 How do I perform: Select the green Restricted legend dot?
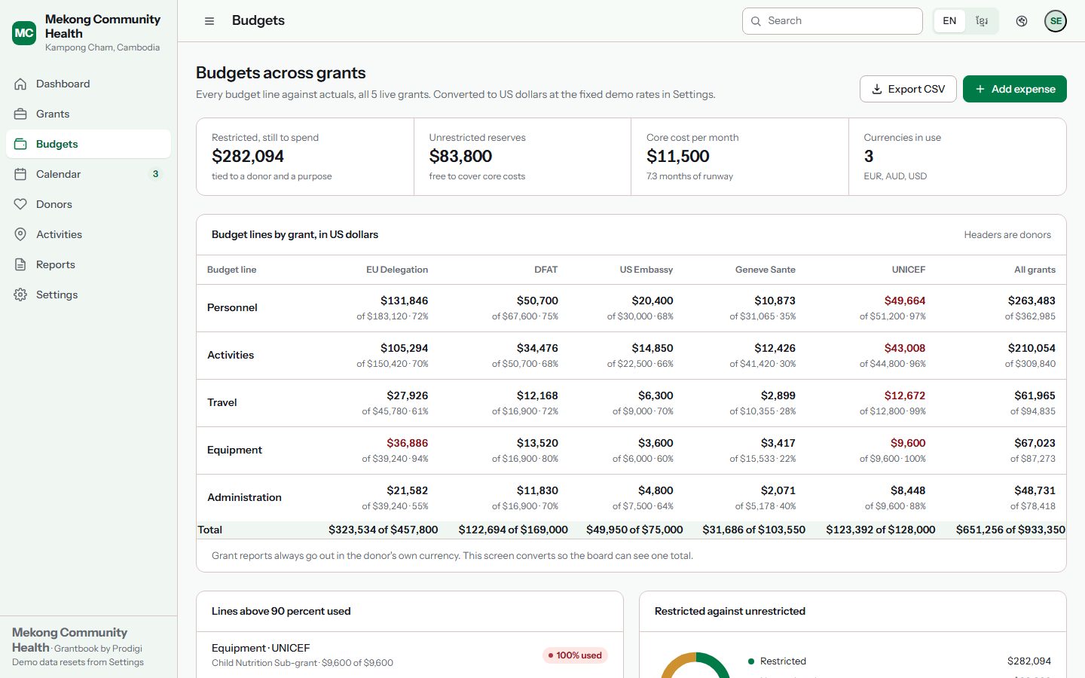click(751, 661)
